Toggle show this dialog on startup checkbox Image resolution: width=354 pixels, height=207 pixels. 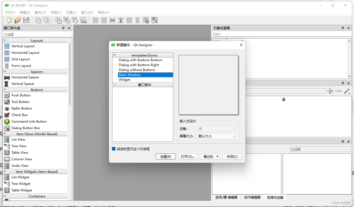(114, 149)
